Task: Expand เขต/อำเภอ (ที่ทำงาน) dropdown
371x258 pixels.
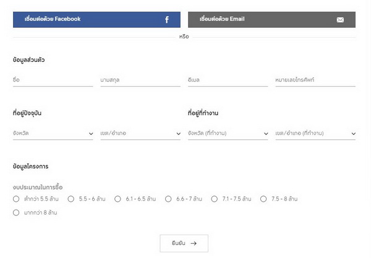Action: point(315,133)
